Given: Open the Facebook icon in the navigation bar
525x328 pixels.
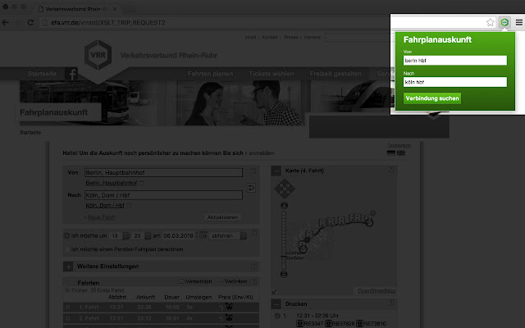Looking at the screenshot, I should tap(71, 74).
